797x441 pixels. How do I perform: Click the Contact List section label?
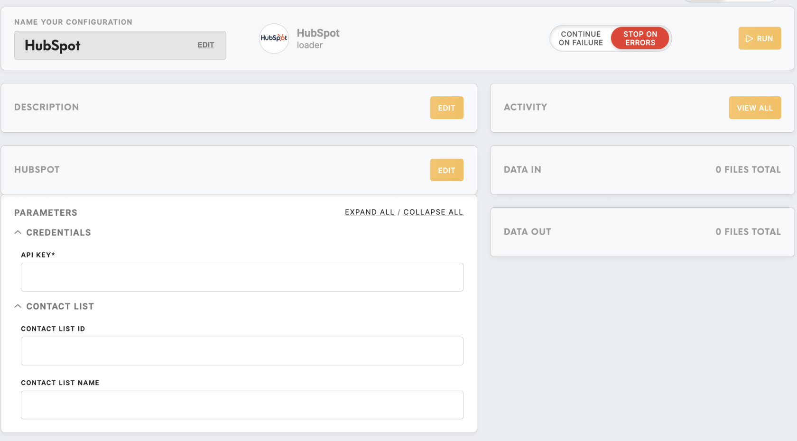60,306
